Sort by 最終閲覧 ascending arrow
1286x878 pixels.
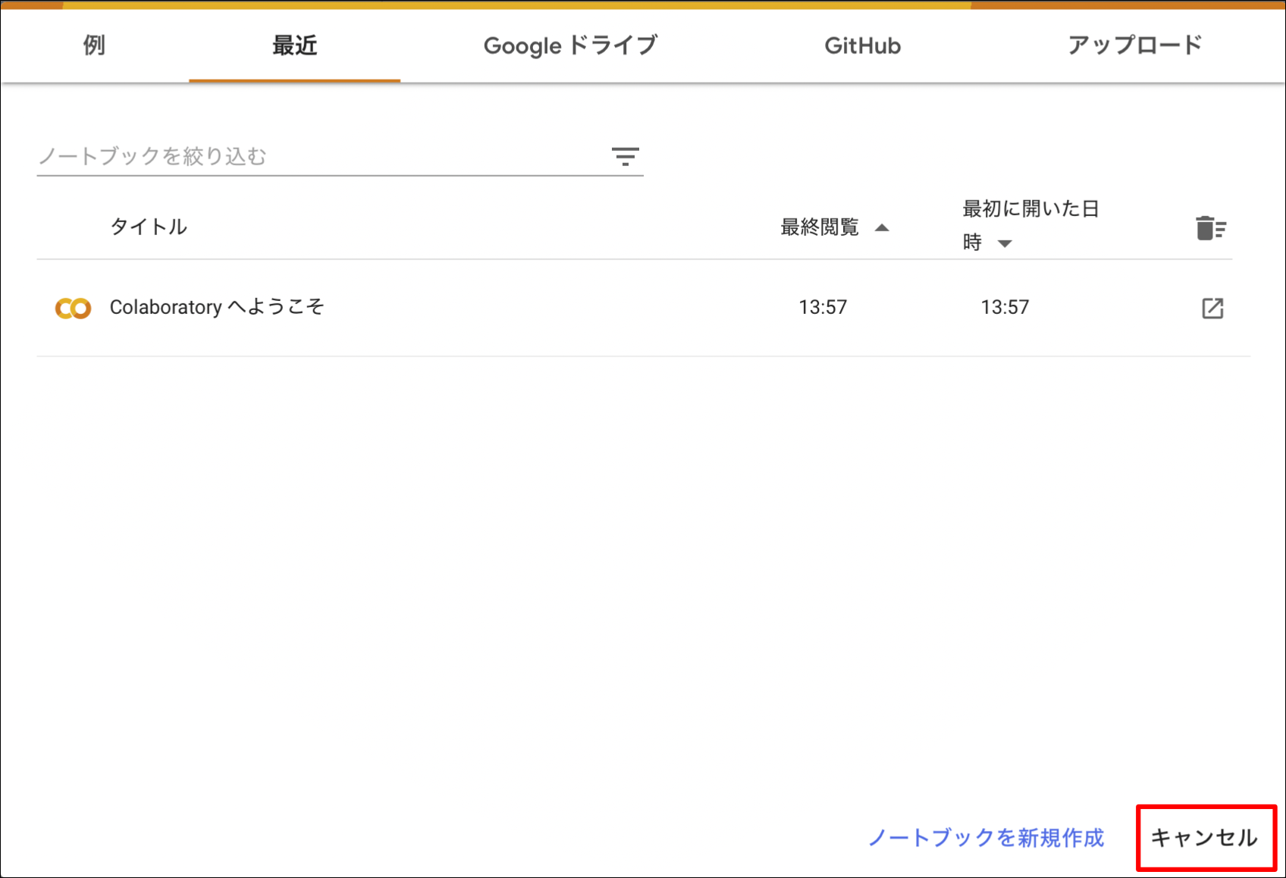881,227
